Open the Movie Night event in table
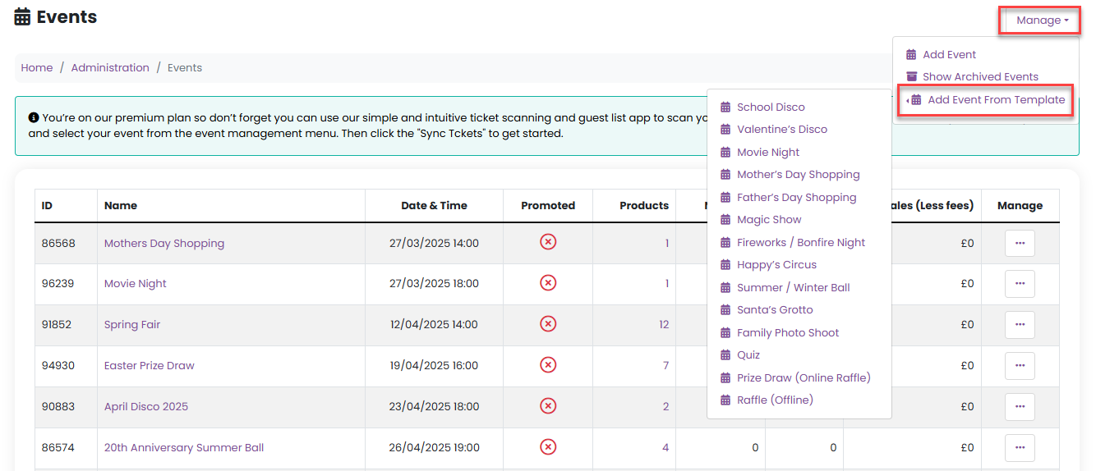1096x471 pixels. pos(136,284)
